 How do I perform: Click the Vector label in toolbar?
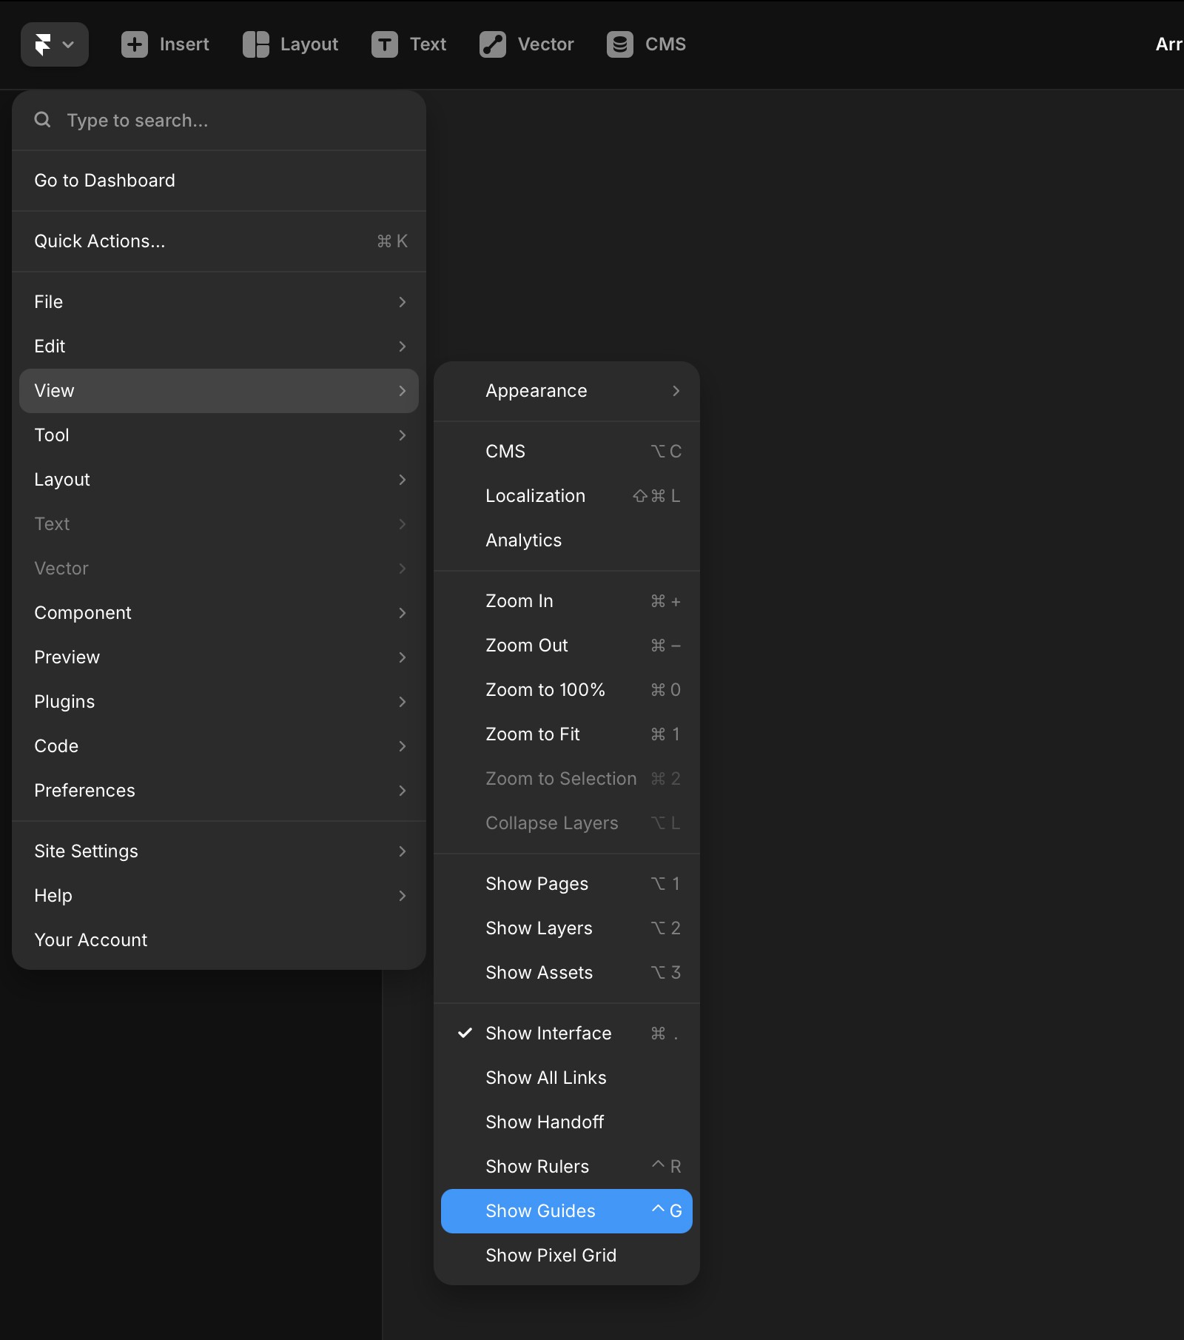(546, 44)
